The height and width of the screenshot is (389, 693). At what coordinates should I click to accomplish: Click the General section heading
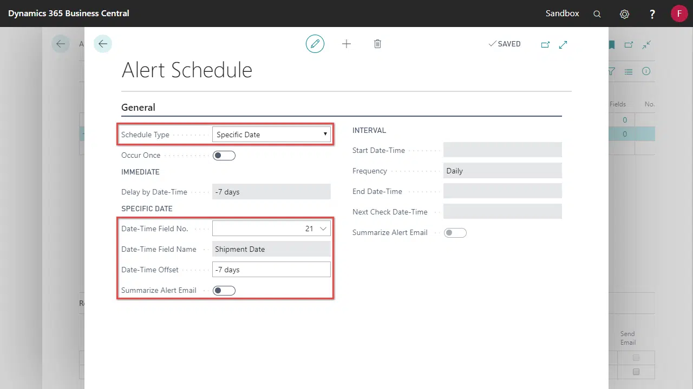click(138, 108)
